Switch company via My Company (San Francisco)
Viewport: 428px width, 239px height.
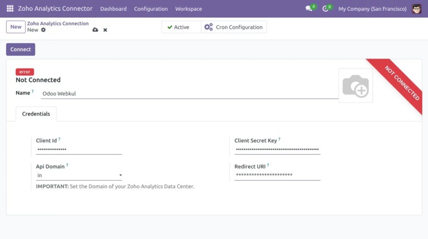(x=372, y=9)
